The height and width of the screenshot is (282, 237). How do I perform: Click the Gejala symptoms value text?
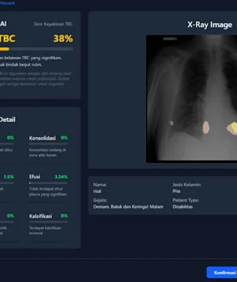tap(128, 207)
